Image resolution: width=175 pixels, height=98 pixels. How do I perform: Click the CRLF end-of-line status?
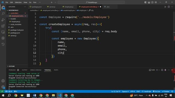point(138,91)
